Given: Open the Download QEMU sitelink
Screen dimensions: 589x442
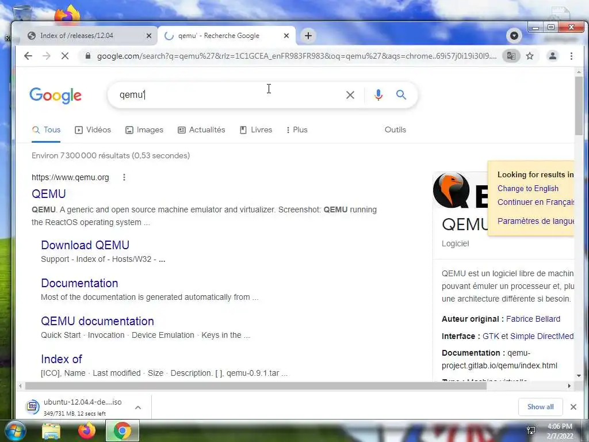Looking at the screenshot, I should coord(85,245).
